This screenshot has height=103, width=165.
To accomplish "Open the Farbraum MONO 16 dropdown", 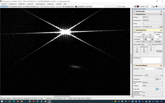I will coord(152,17).
